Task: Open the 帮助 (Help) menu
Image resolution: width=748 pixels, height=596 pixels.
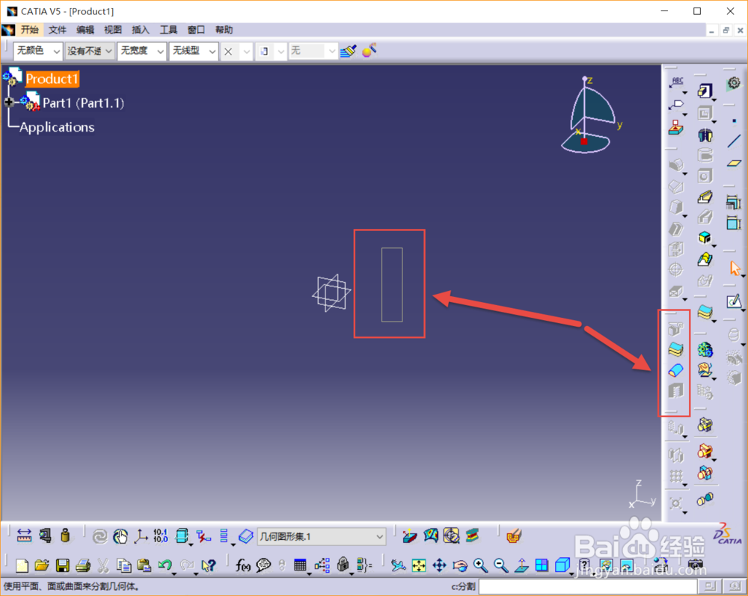Action: [224, 30]
